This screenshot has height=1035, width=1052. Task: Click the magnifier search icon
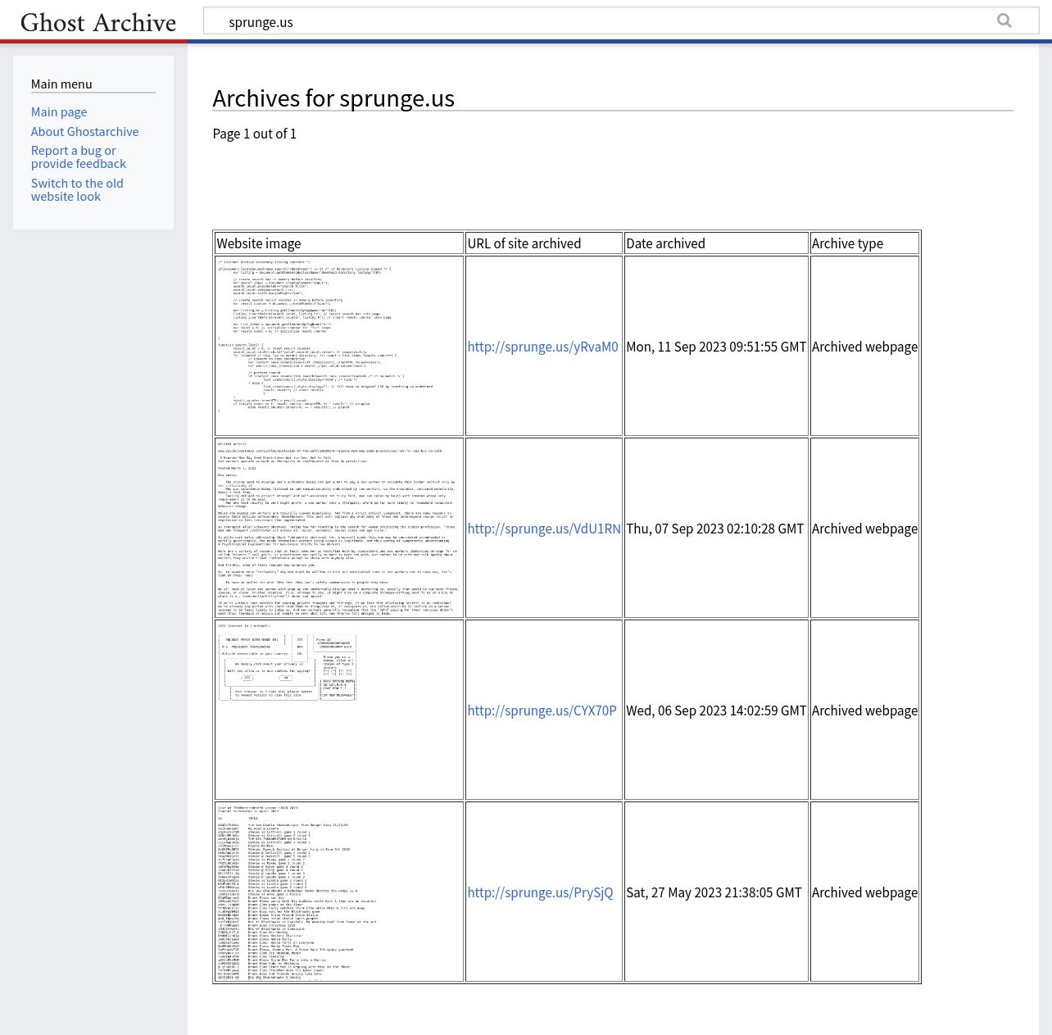click(1004, 21)
